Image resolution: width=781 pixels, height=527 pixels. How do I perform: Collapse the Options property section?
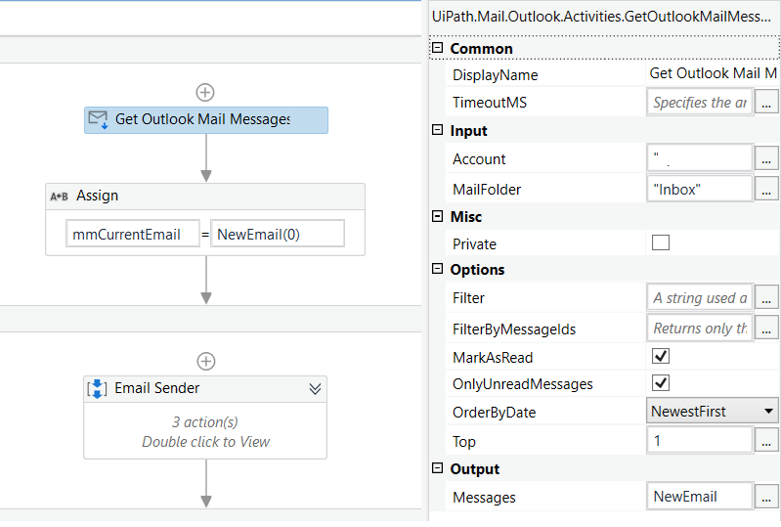[437, 269]
